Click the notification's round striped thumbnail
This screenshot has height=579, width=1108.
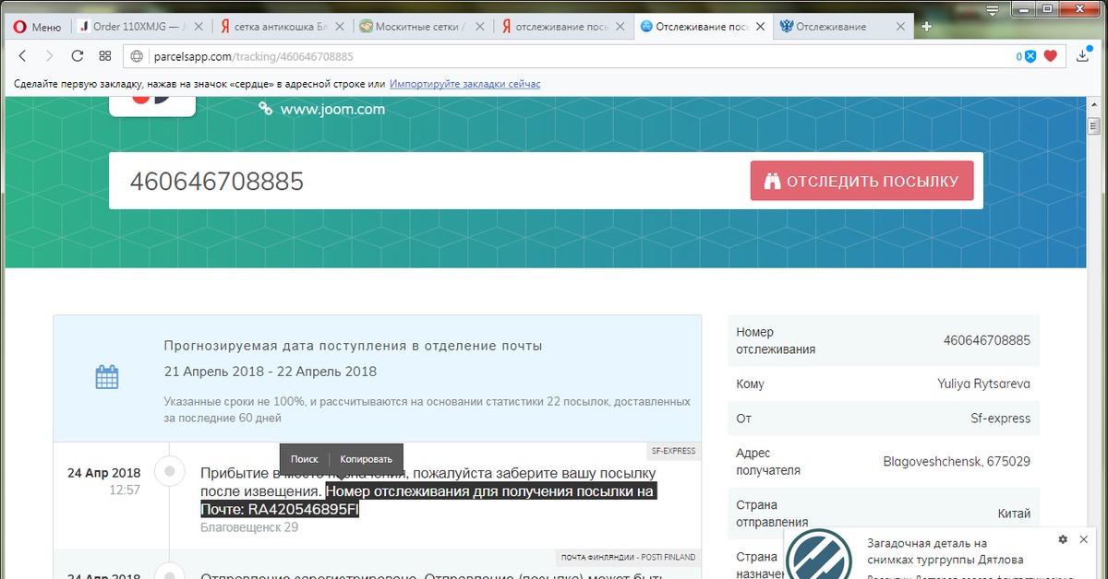tap(818, 556)
